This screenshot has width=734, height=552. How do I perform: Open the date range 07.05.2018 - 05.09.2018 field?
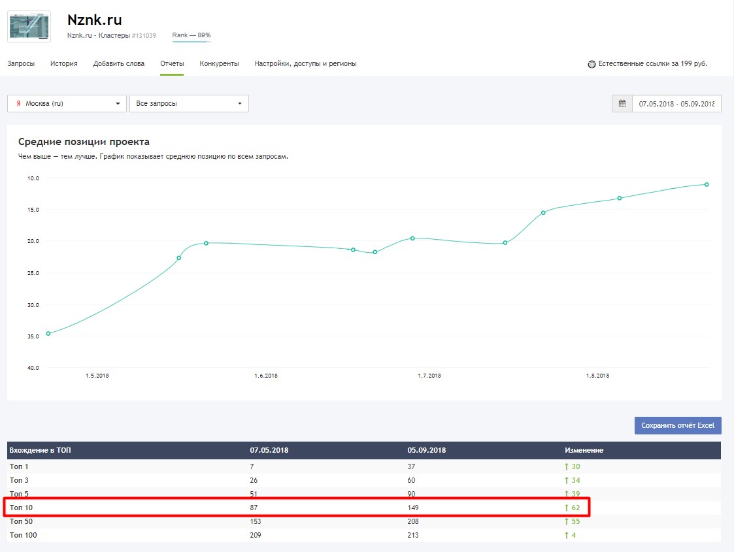click(676, 104)
